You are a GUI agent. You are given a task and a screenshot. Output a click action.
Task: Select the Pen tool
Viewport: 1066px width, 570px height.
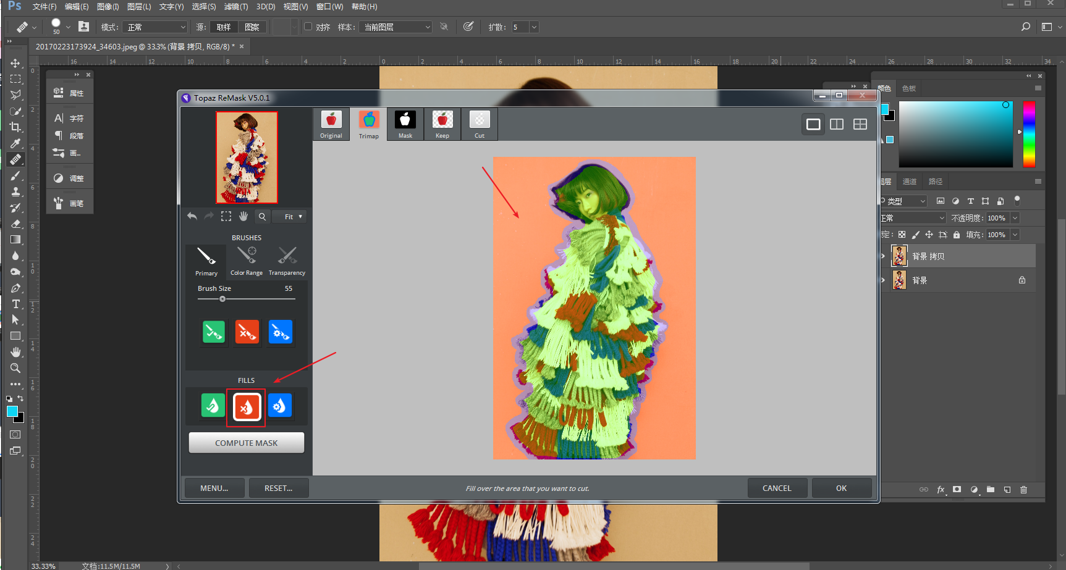pyautogui.click(x=15, y=288)
